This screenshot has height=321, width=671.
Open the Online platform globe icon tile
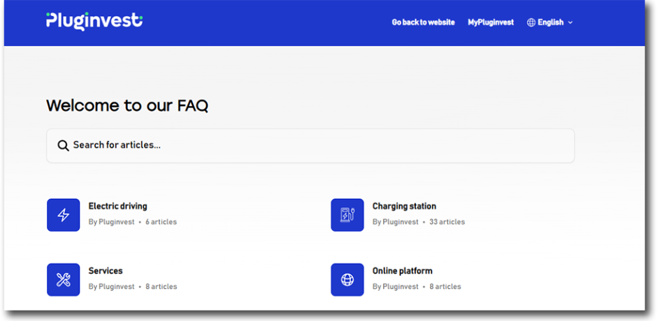pos(347,280)
